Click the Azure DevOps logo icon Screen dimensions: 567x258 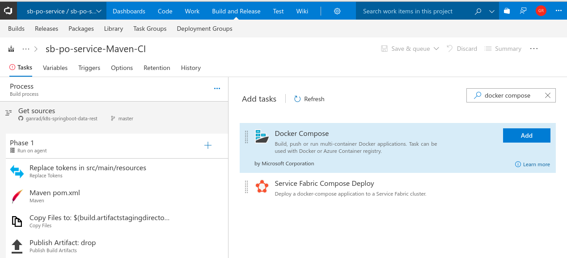click(x=8, y=11)
